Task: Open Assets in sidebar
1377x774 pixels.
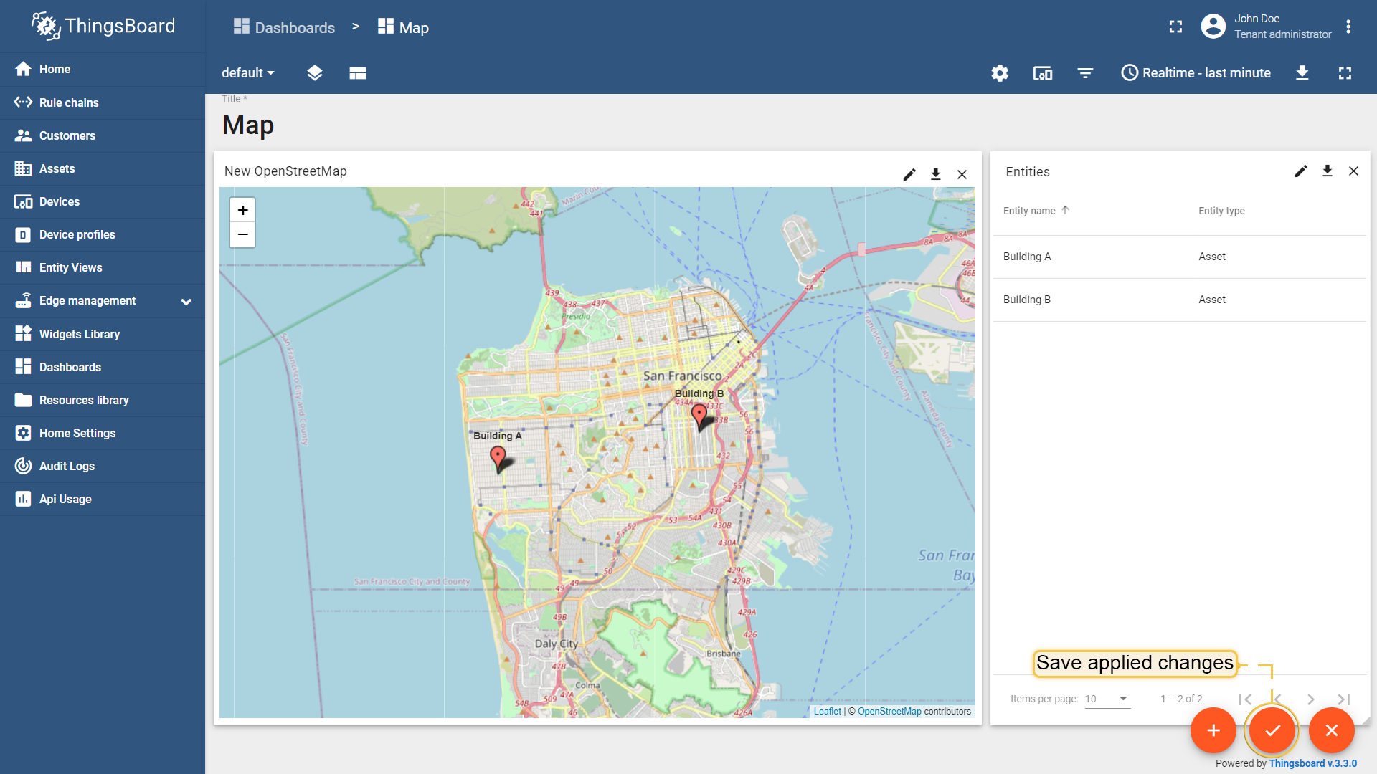Action: tap(103, 168)
